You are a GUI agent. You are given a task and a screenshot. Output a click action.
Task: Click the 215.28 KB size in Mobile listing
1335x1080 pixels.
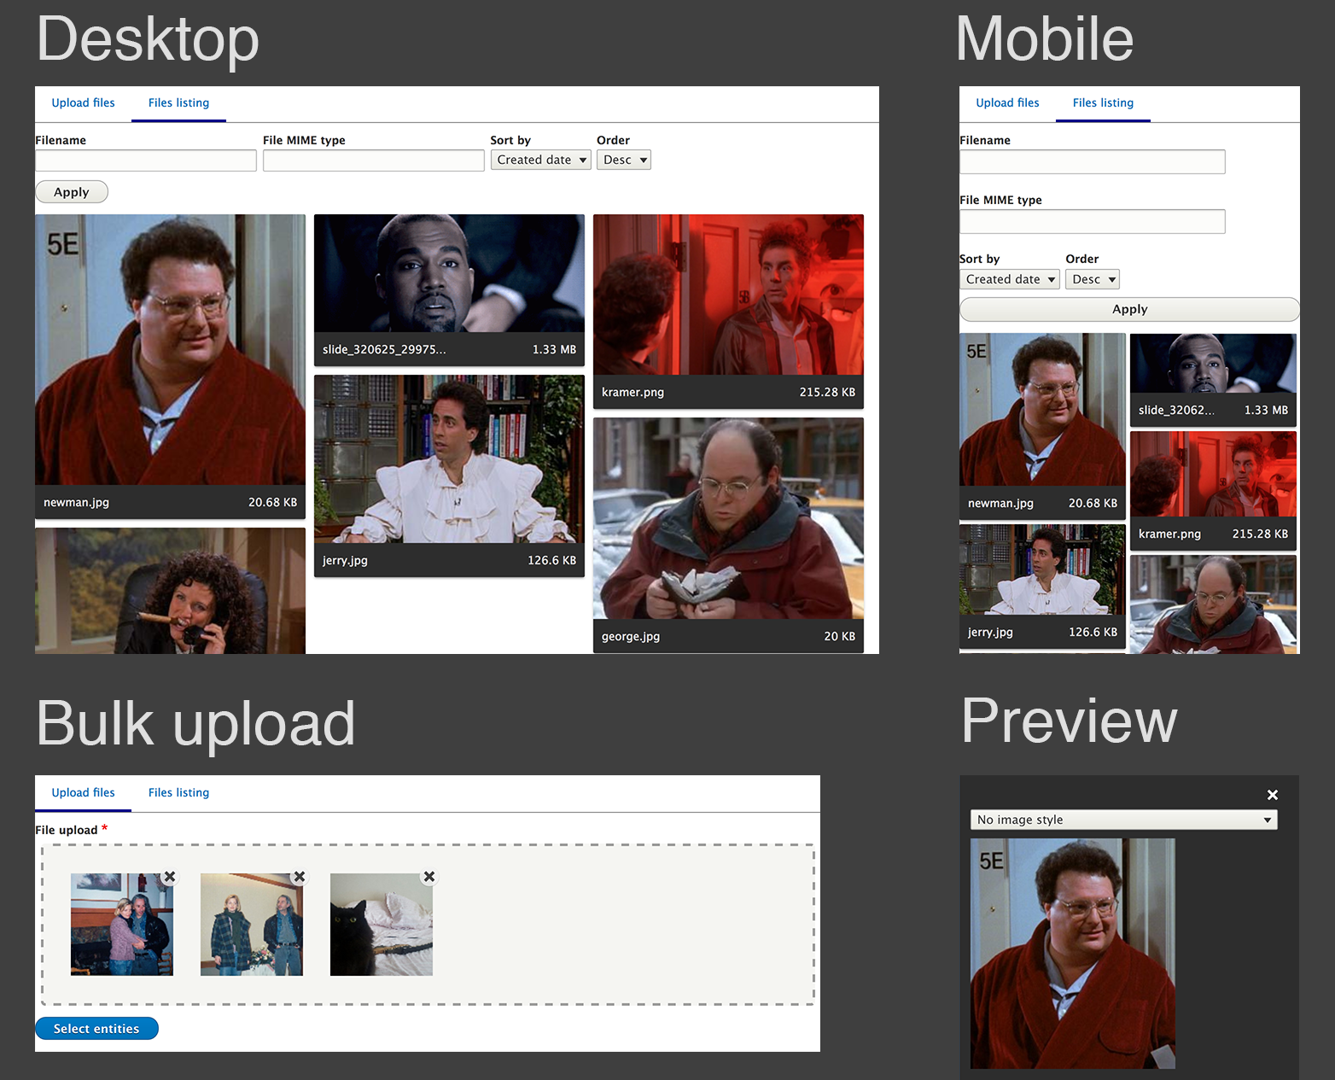coord(1260,534)
